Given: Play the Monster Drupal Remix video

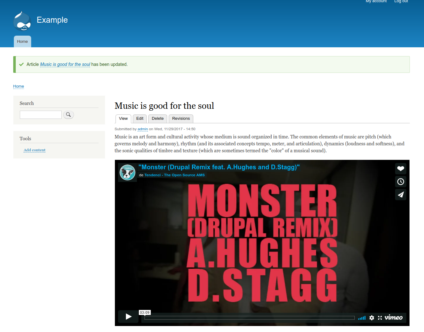Looking at the screenshot, I should [128, 317].
